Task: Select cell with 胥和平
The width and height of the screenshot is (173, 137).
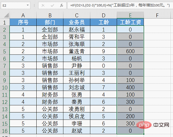Action: [77, 37]
